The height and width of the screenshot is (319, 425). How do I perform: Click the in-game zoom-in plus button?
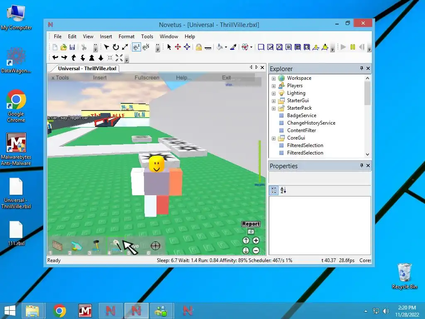[x=256, y=240]
